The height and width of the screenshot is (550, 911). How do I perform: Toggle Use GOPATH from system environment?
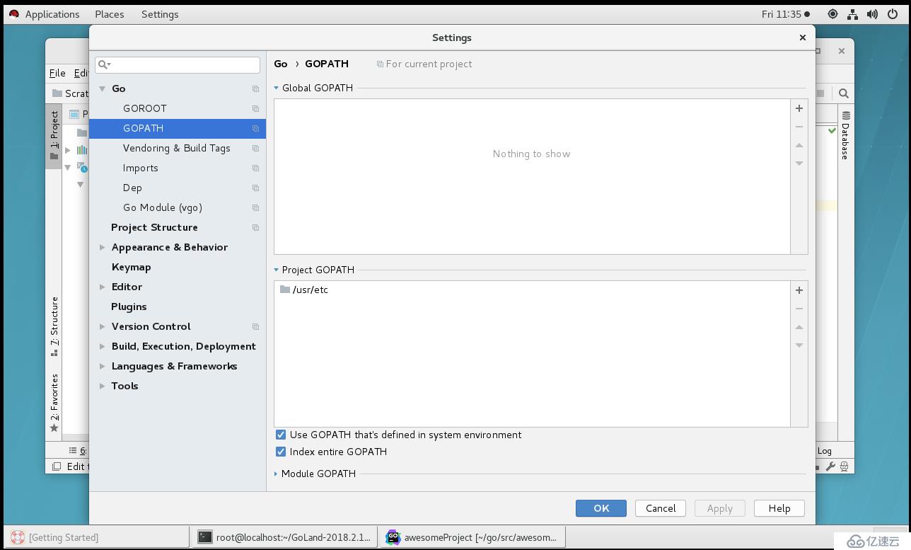click(281, 435)
